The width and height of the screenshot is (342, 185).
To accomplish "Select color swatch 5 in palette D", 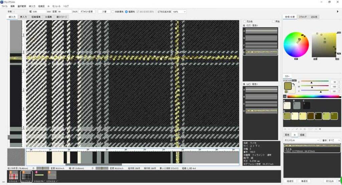I will pos(295,116).
